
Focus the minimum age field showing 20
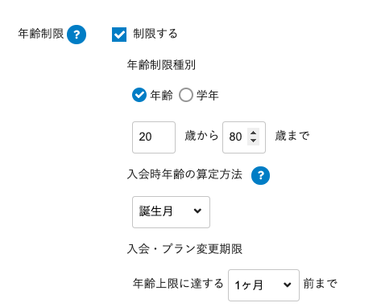[154, 137]
